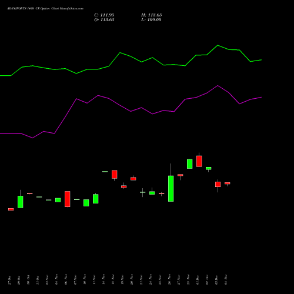Click the 28 Nov date label
294x294 pixels.
188,280
